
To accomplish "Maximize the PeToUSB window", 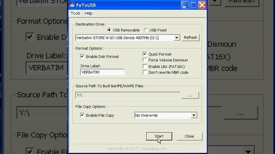I will [193, 5].
